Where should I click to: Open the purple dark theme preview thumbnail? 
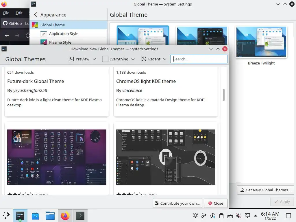coord(57,157)
